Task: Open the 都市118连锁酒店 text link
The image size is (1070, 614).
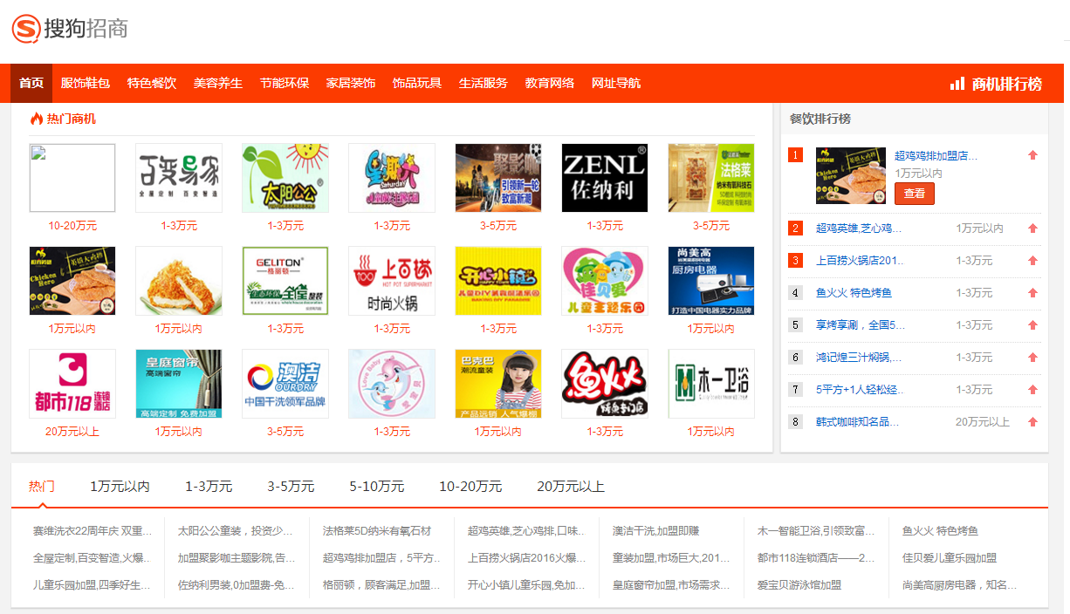Action: tap(816, 557)
